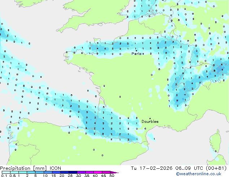Pick the 2–5 mm legend swatch
Screen dimensions: 229x177
click(x=31, y=172)
